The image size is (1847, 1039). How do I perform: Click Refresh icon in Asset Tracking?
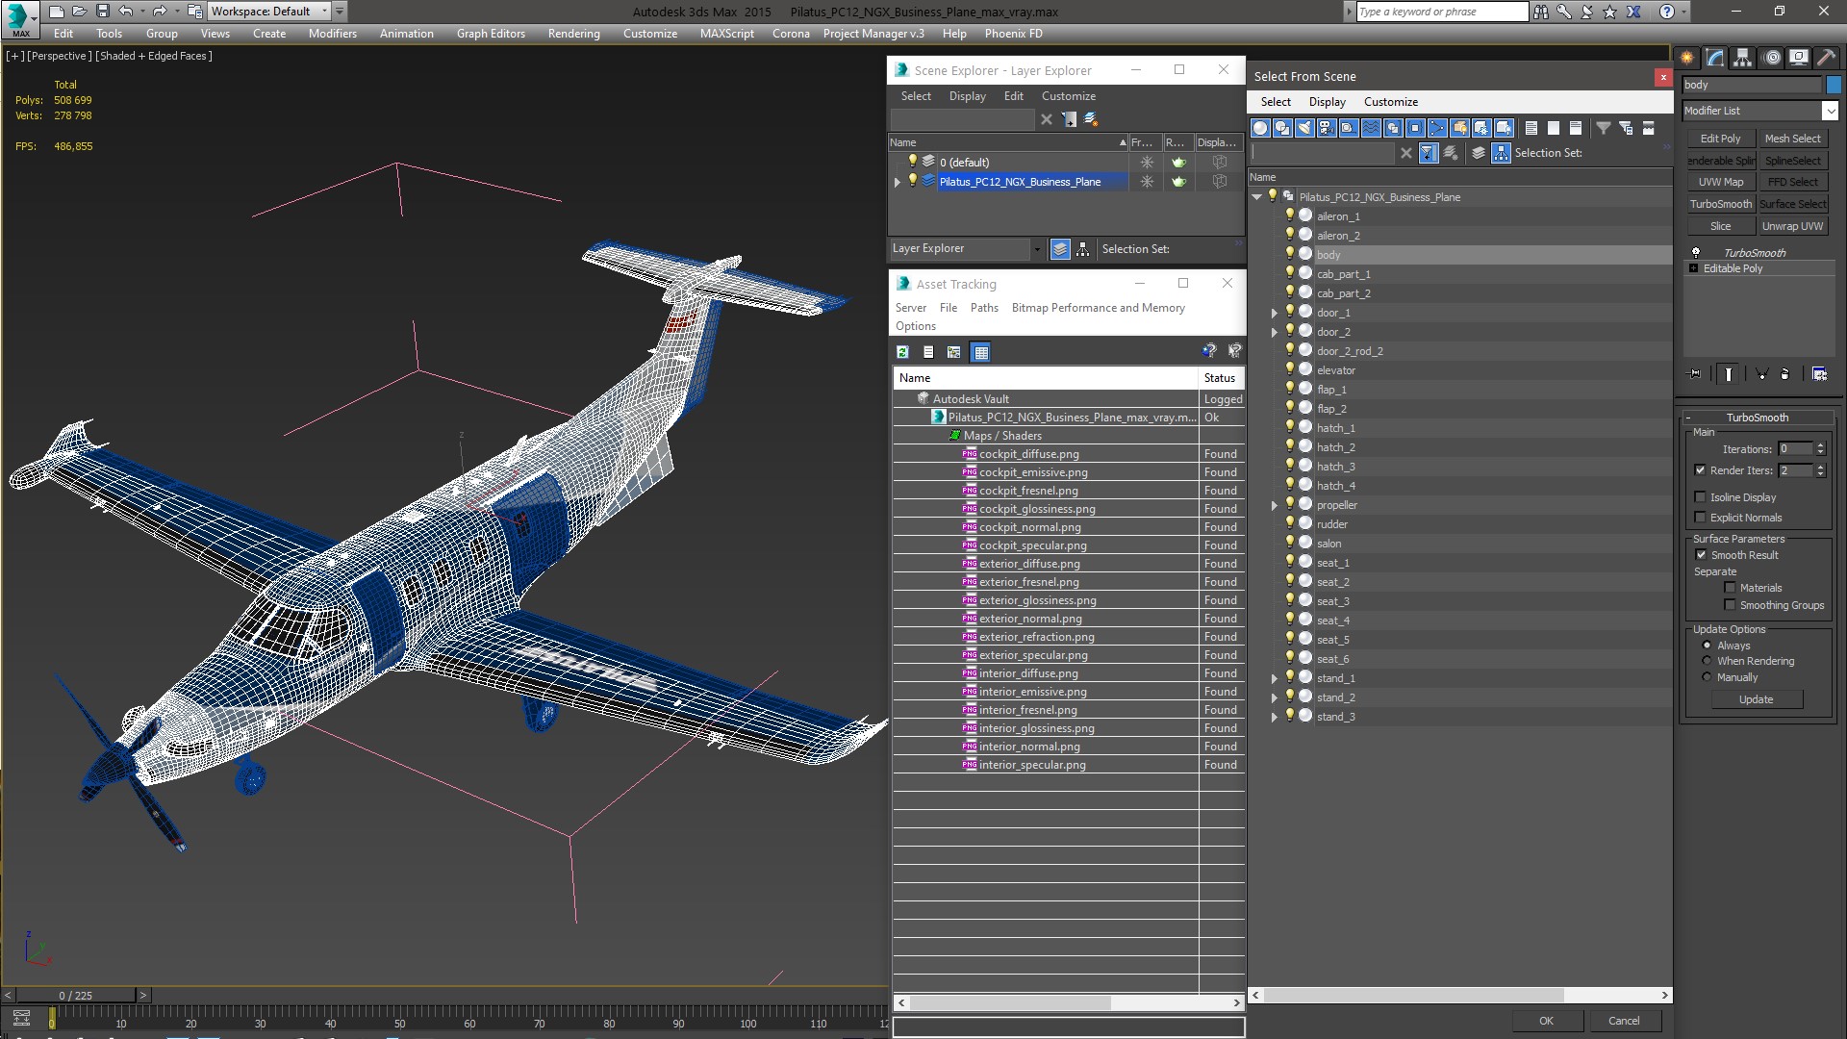click(x=902, y=352)
